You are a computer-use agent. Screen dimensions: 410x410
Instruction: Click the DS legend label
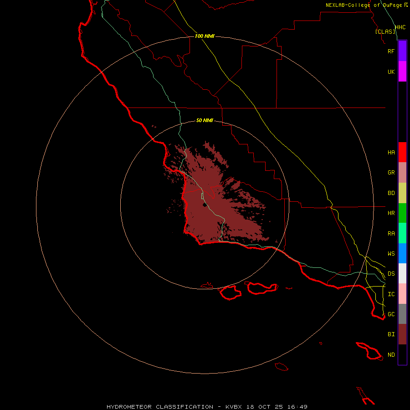(x=391, y=274)
